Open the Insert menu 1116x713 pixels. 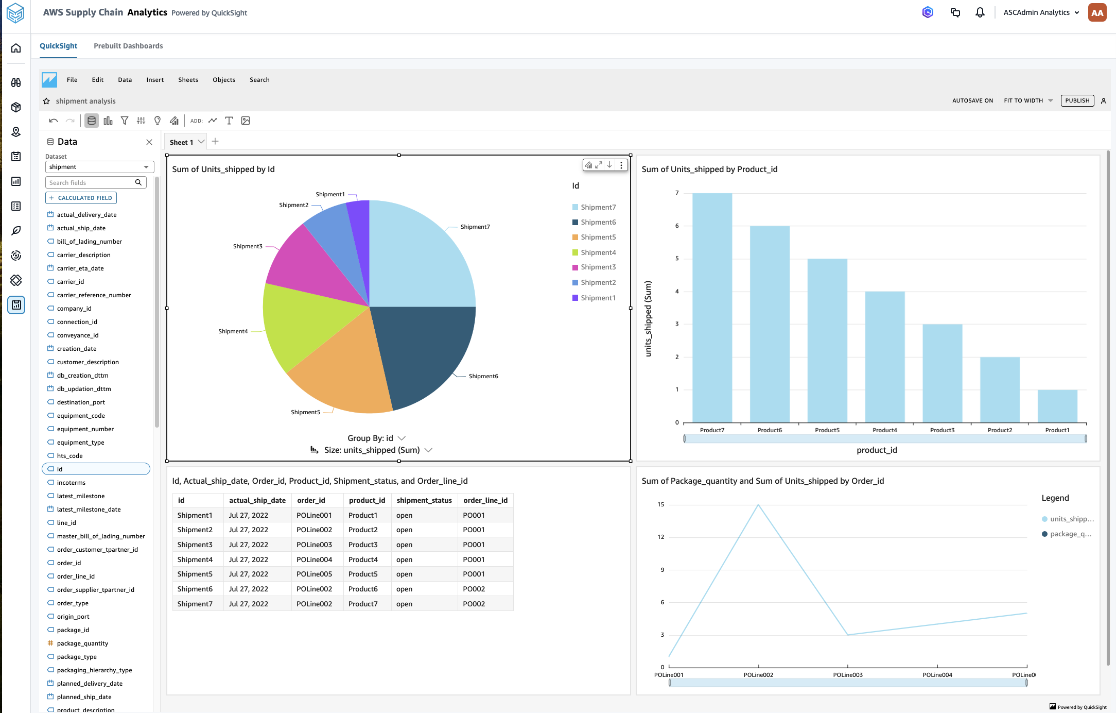tap(155, 79)
